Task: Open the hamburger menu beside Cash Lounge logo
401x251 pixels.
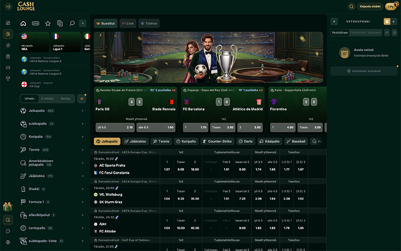Action: click(8, 7)
